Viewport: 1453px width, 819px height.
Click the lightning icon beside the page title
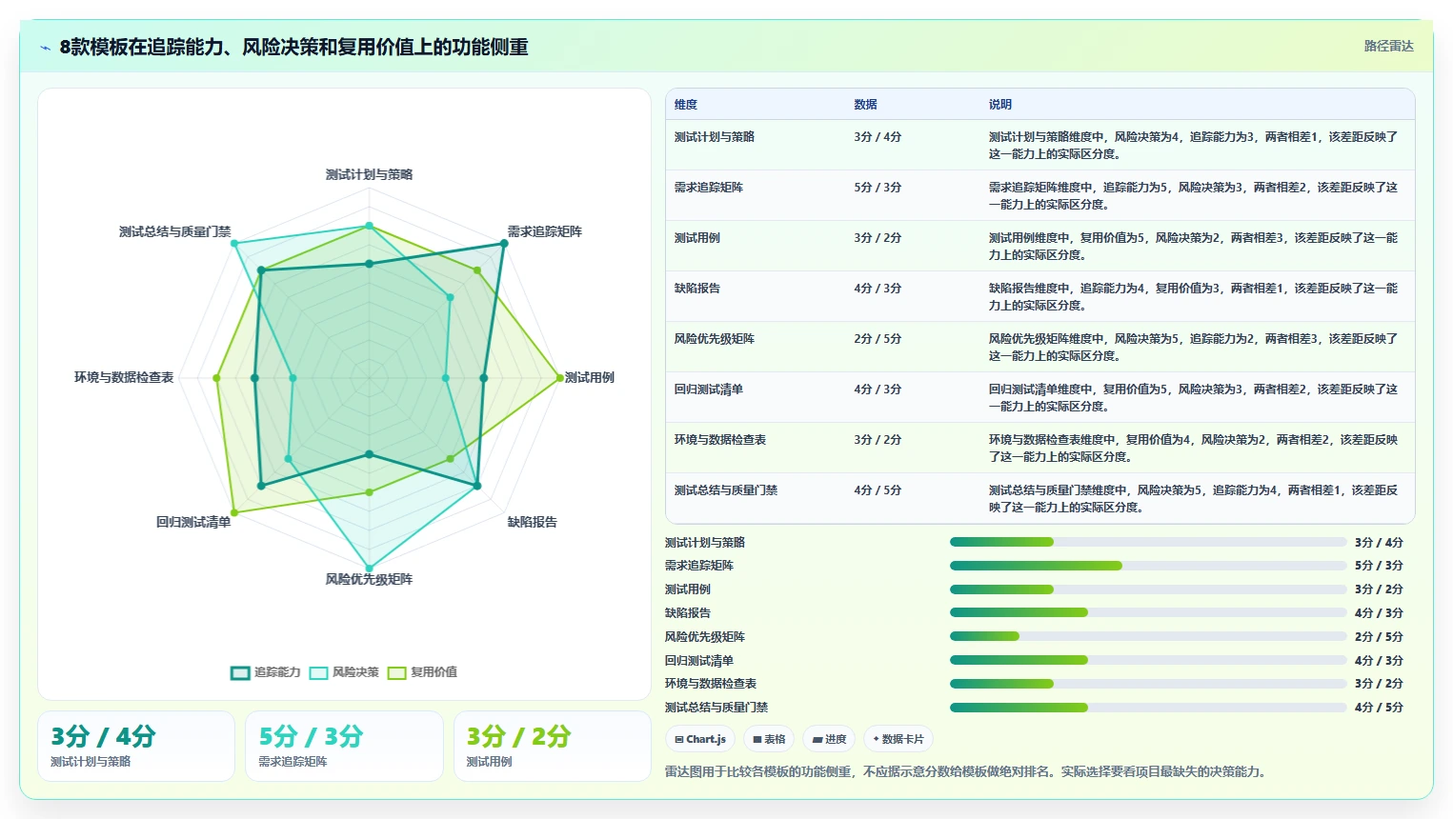tap(45, 48)
